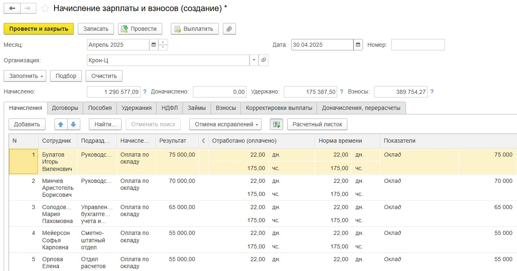Open the Крон-Ц organization card icon
Image resolution: width=517 pixels, height=271 pixels.
[263, 60]
